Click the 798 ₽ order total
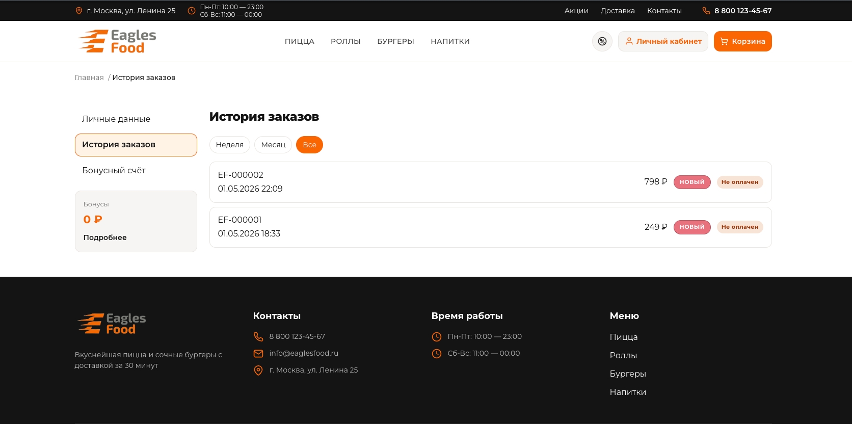The image size is (852, 424). click(x=656, y=182)
